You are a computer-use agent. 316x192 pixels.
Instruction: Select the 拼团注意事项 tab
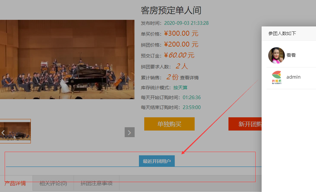pyautogui.click(x=96, y=183)
